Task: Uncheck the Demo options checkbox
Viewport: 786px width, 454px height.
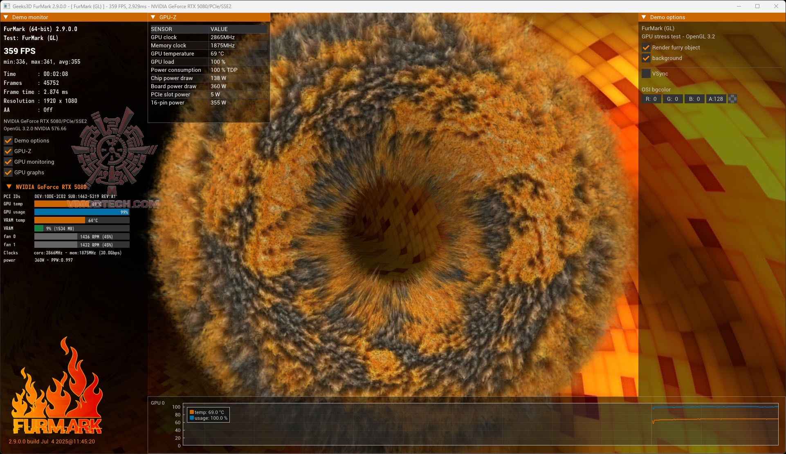Action: (x=8, y=140)
